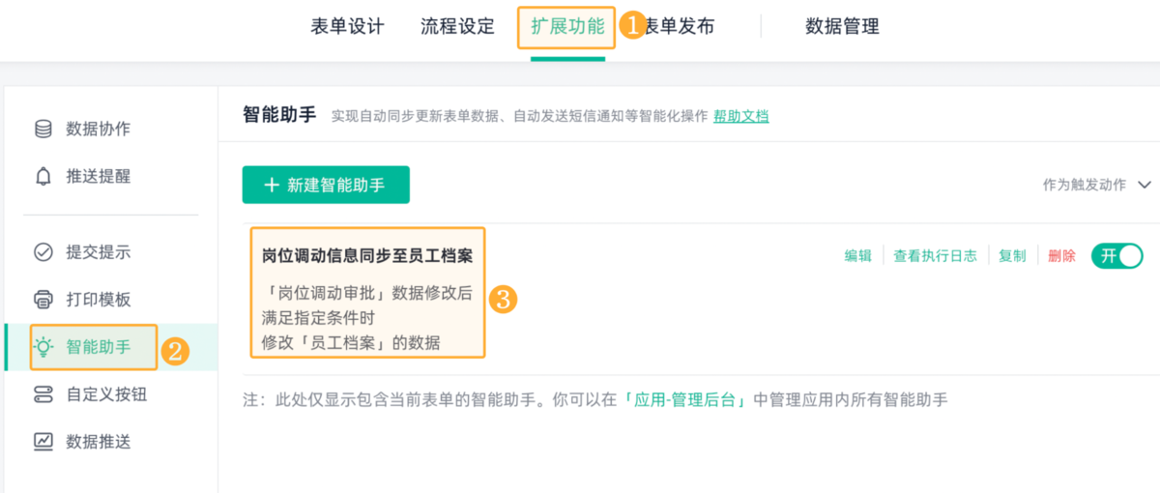
Task: Click the printer icon for 打印模板
Action: coord(43,300)
